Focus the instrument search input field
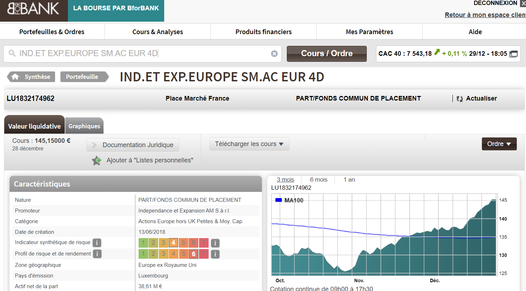 [143, 54]
